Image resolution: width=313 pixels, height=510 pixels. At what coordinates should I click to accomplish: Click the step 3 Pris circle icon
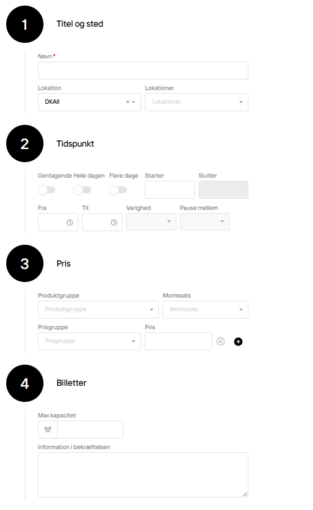[x=25, y=263]
